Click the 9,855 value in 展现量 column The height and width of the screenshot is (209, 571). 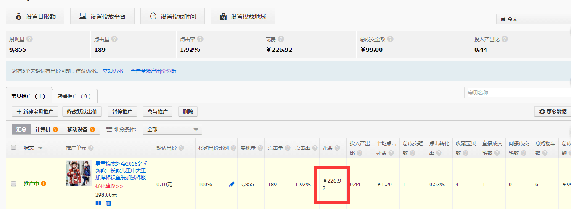coord(247,184)
